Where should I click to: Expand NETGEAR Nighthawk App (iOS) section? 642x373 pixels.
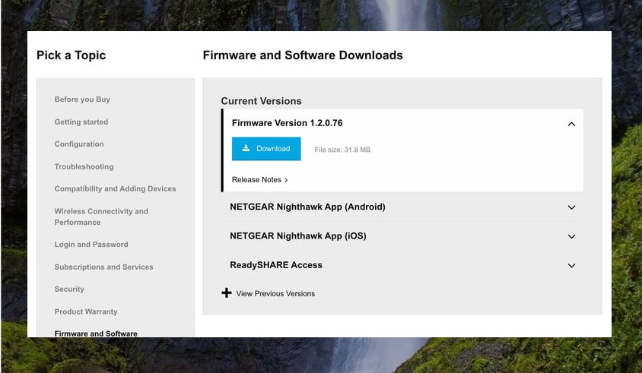tap(571, 236)
